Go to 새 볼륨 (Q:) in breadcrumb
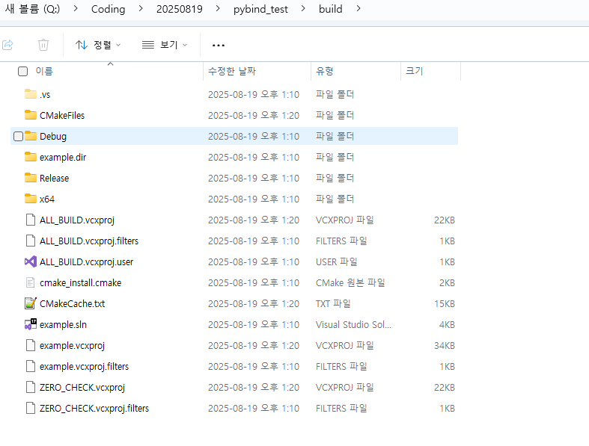The height and width of the screenshot is (446, 589). point(32,9)
